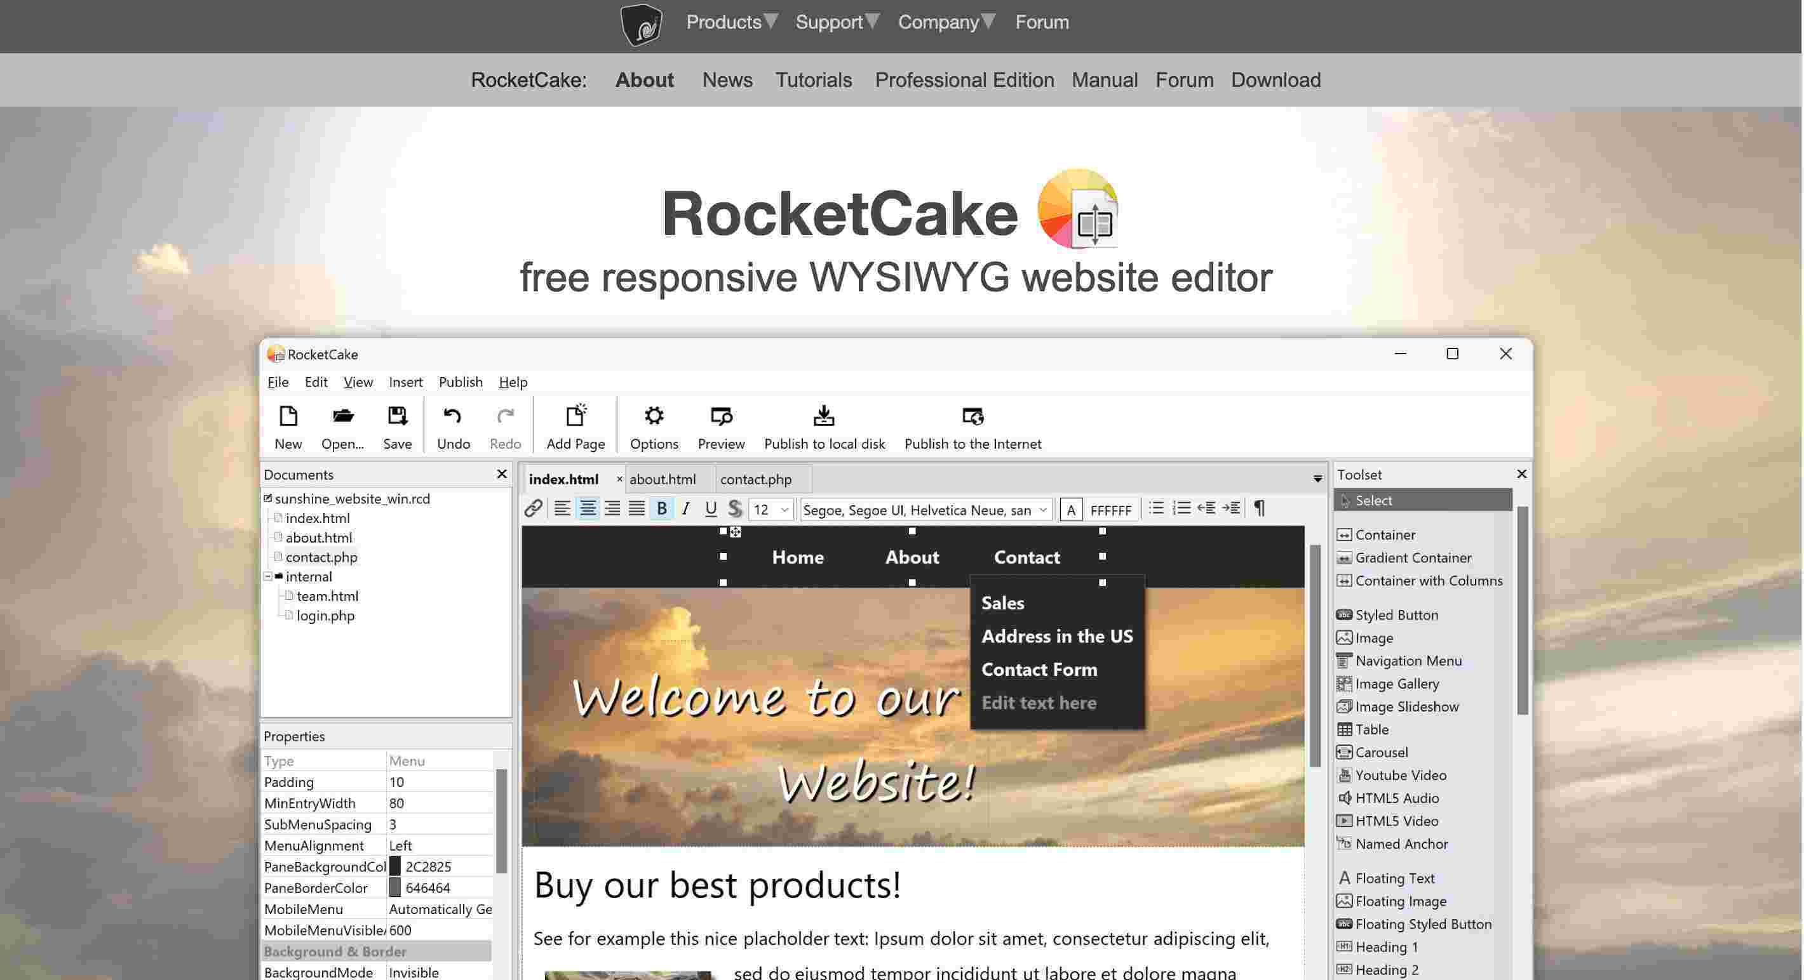Viewport: 1804px width, 980px height.
Task: Click the Undo toolbar icon
Action: click(x=452, y=416)
